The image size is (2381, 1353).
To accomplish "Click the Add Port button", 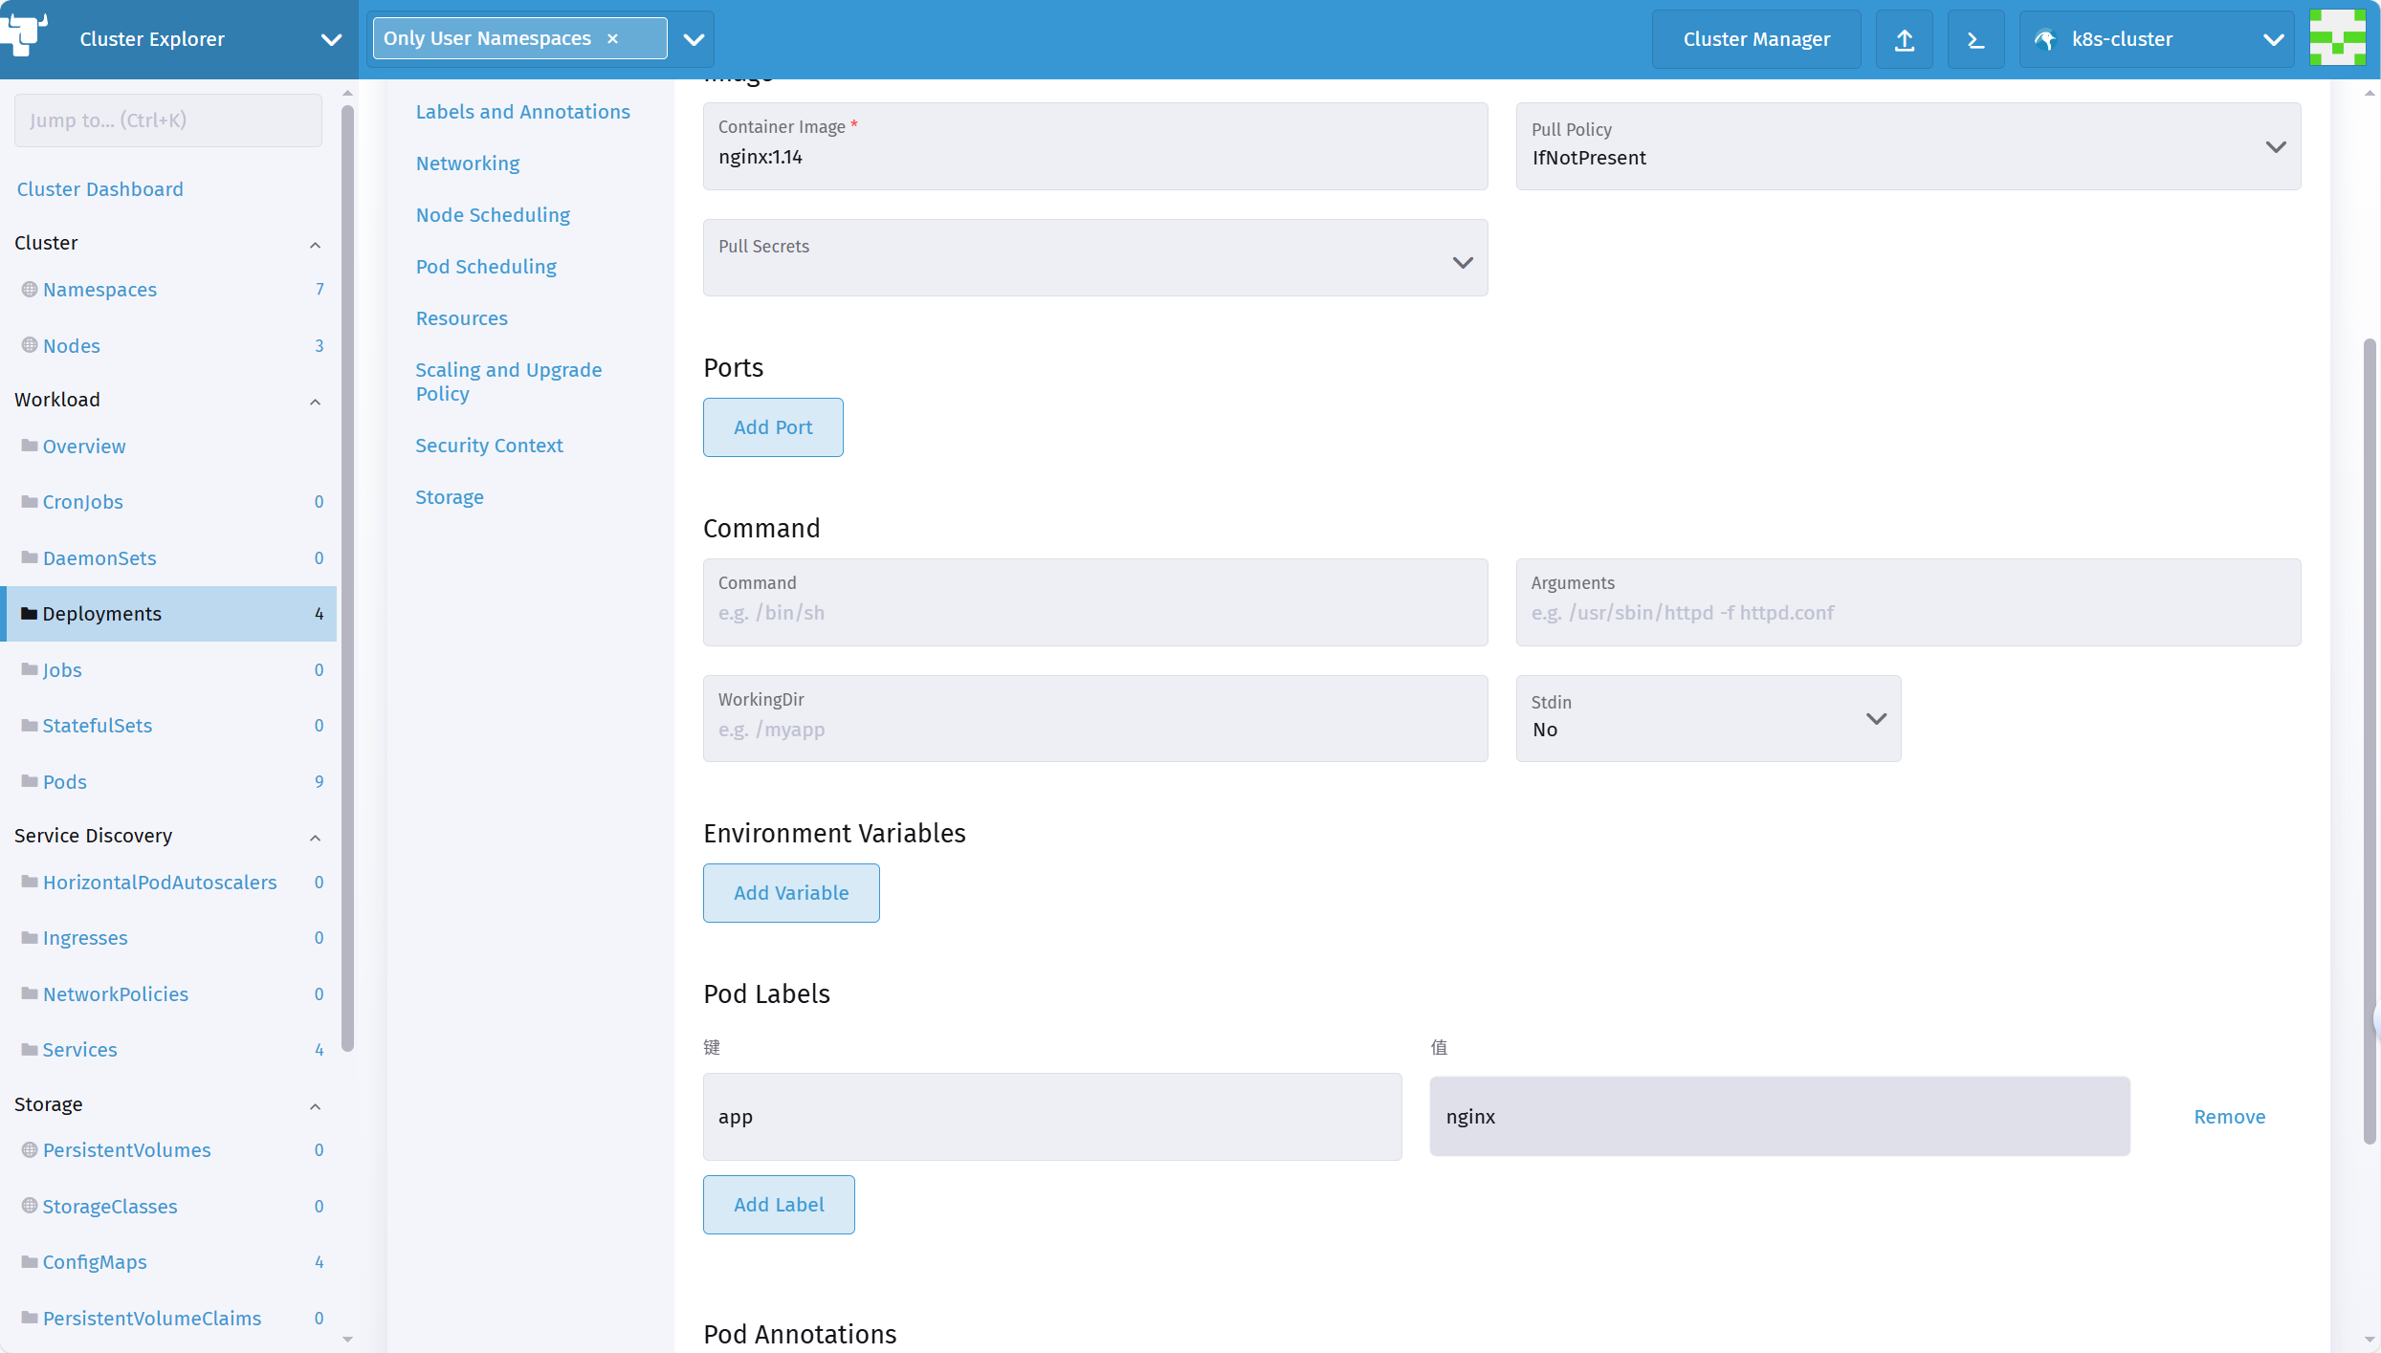I will pos(773,427).
